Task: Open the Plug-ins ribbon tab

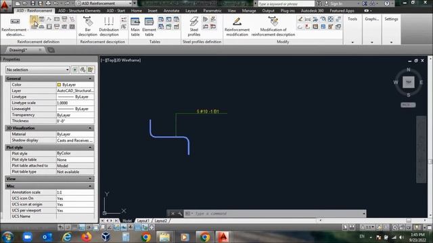Action: point(288,11)
